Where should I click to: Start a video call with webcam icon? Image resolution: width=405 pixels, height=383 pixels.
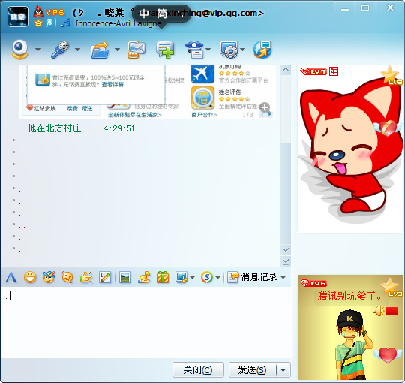pos(20,49)
